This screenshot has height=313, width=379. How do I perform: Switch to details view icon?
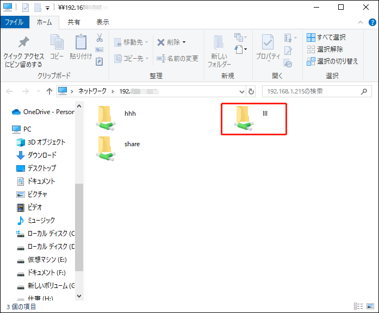tap(358, 306)
